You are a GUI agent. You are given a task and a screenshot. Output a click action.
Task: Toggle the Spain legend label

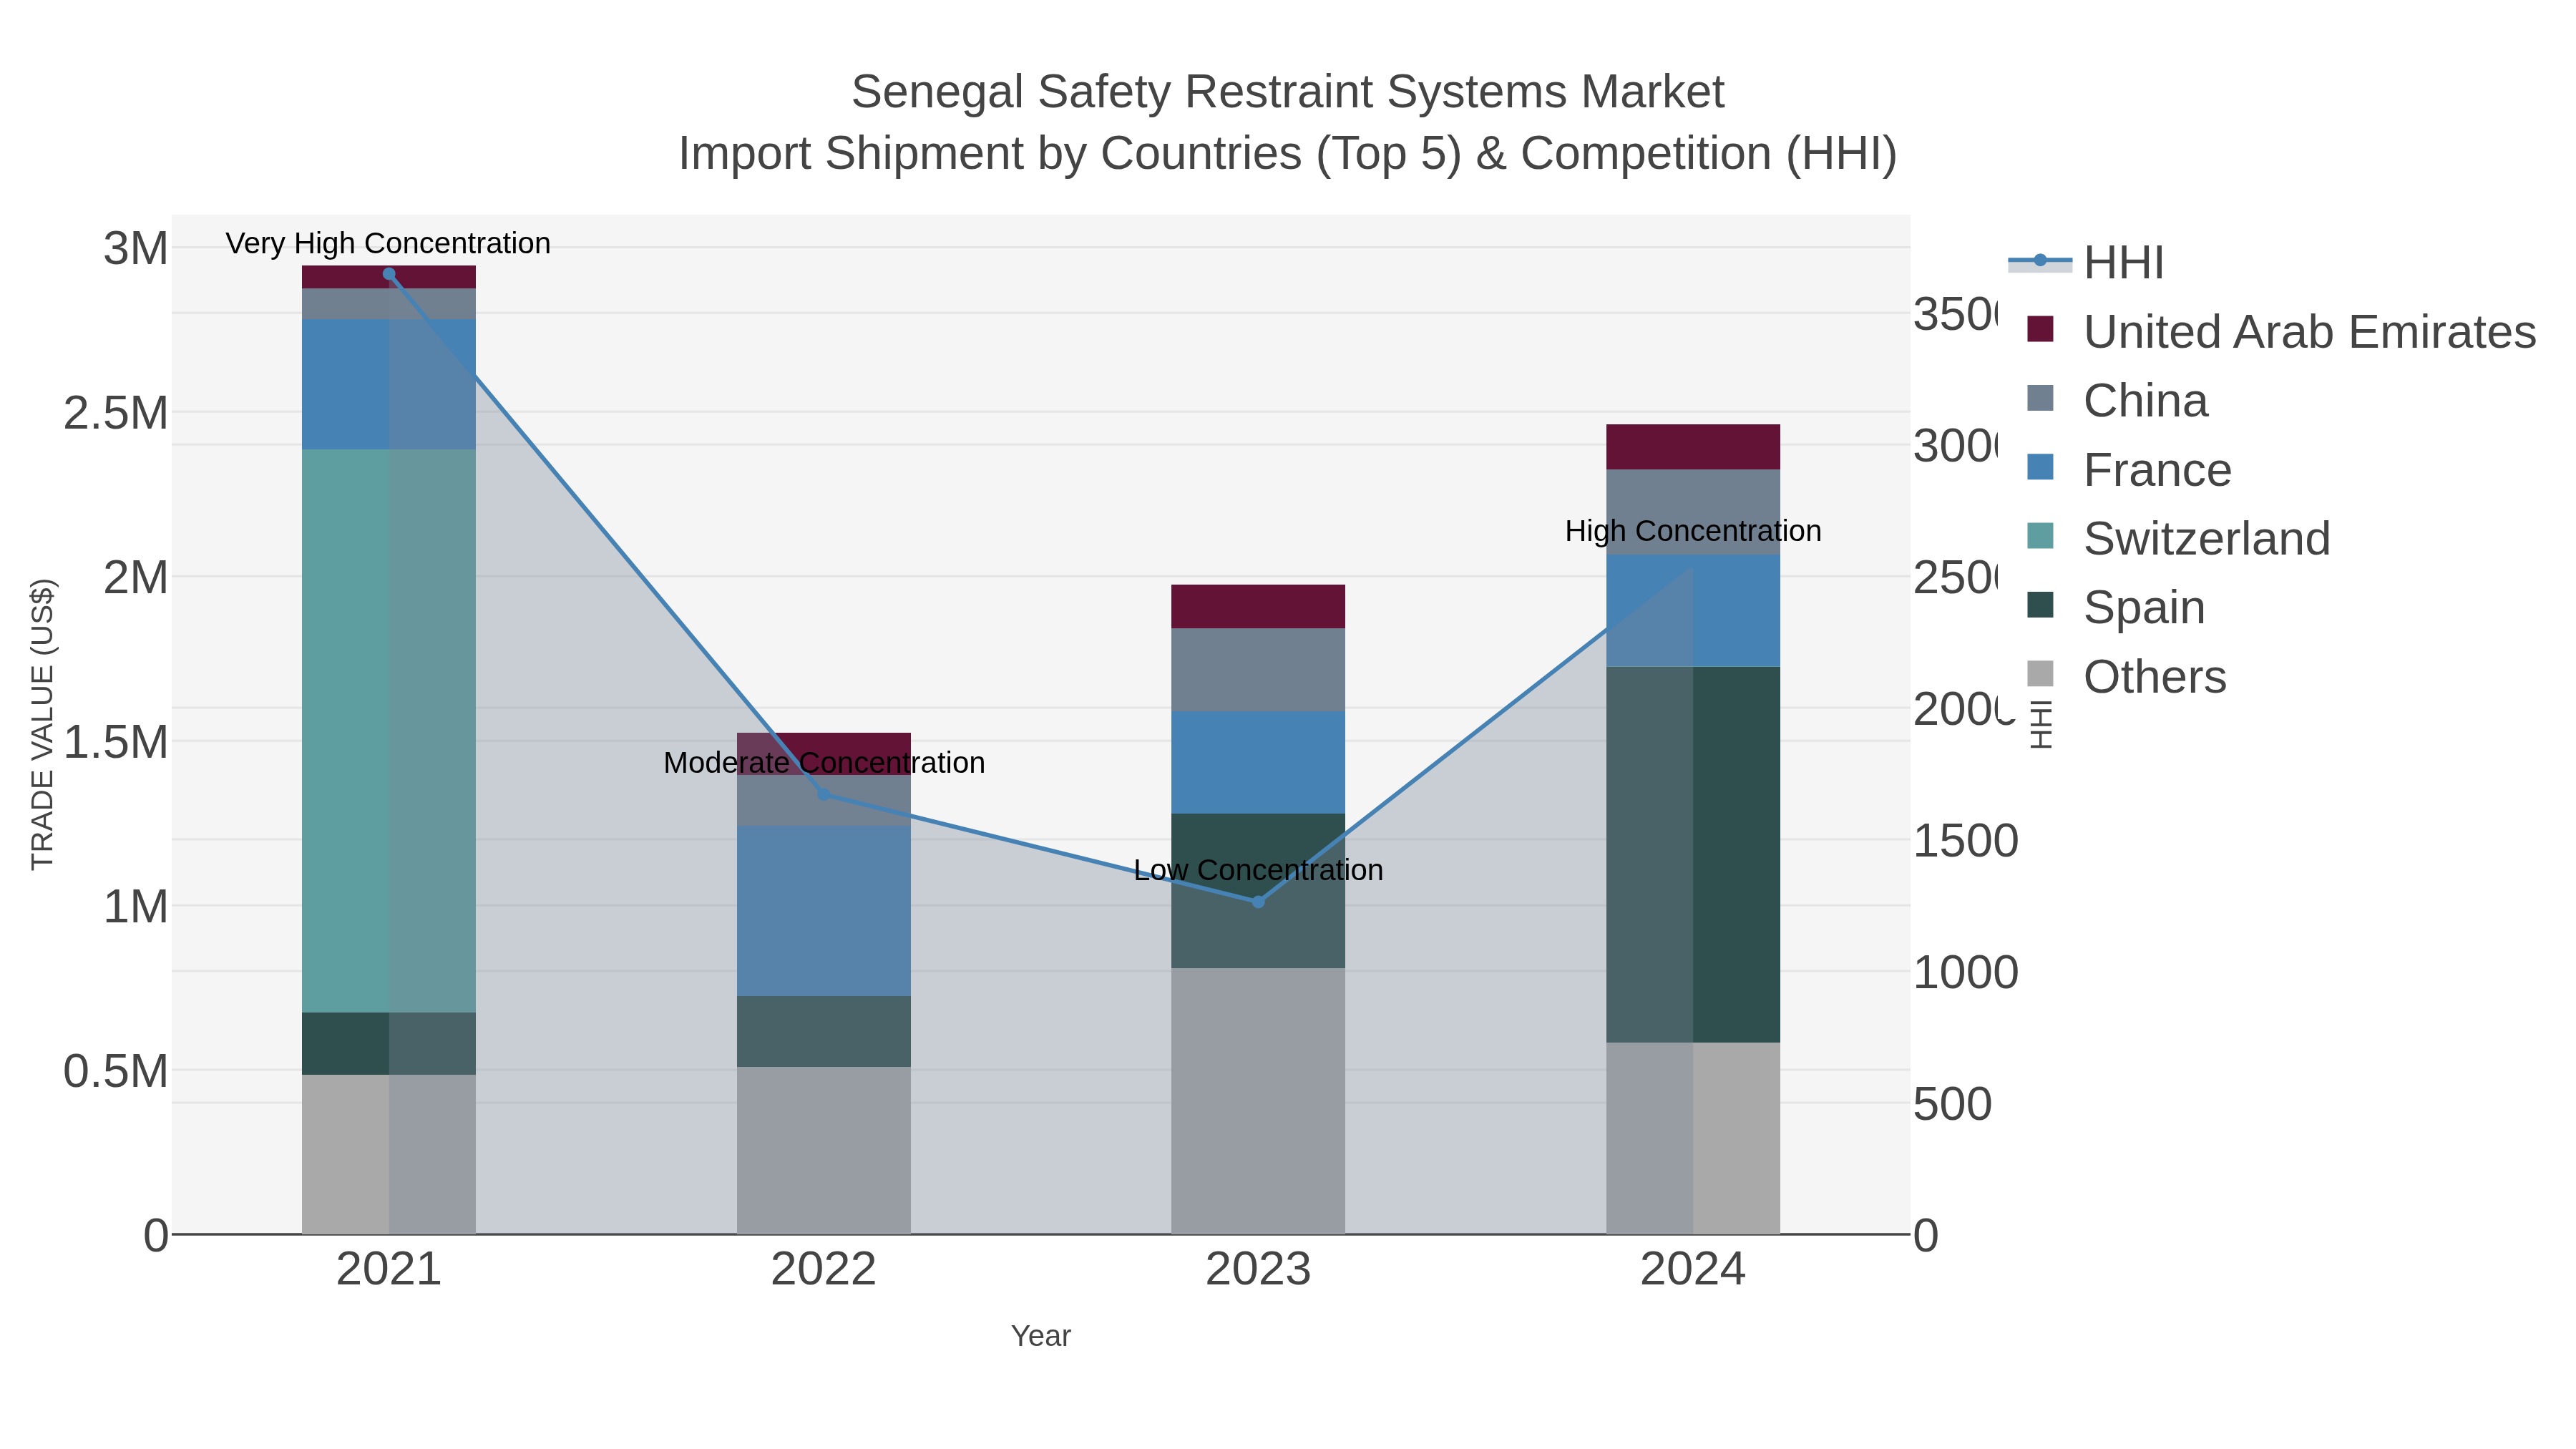tap(2145, 608)
